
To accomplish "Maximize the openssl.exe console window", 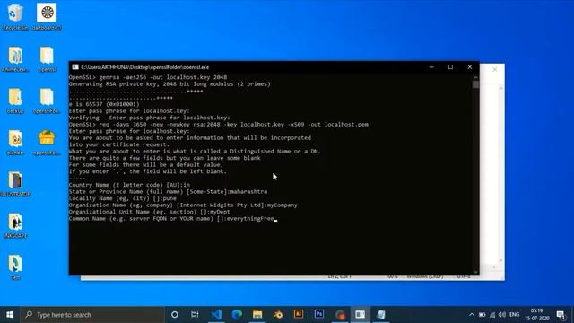I will click(x=450, y=67).
